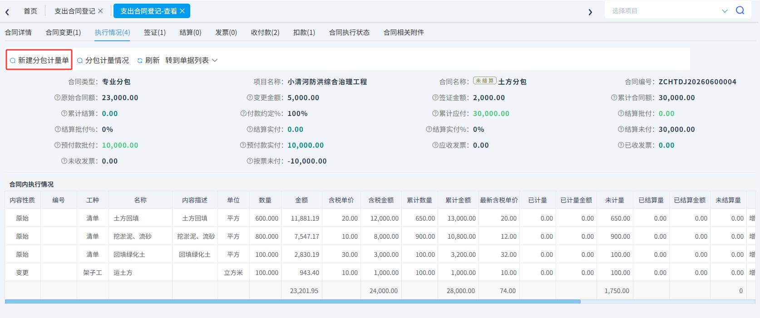Show the 合同相关附件 tab
This screenshot has height=318, width=760.
(x=404, y=32)
